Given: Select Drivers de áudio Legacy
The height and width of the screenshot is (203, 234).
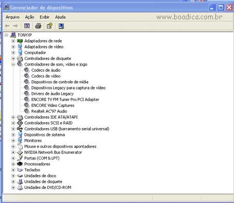Looking at the screenshot, I should pos(53,94).
